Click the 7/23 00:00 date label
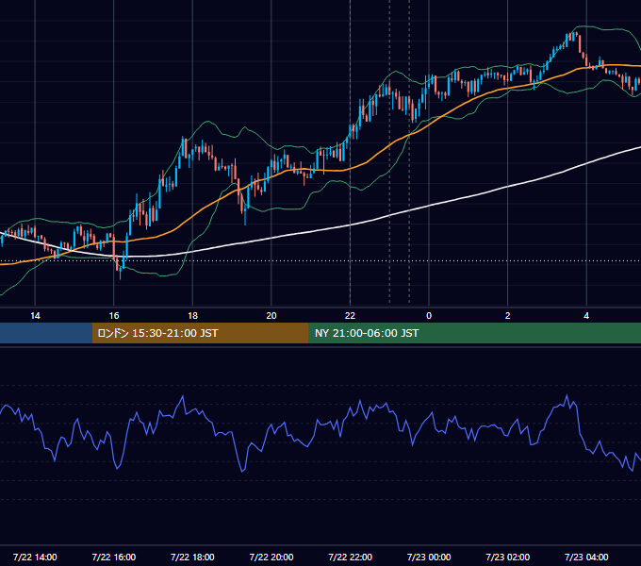Image resolution: width=641 pixels, height=566 pixels. pos(429,557)
